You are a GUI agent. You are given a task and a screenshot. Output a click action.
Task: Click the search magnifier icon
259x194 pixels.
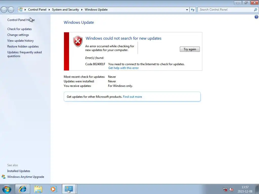click(255, 10)
